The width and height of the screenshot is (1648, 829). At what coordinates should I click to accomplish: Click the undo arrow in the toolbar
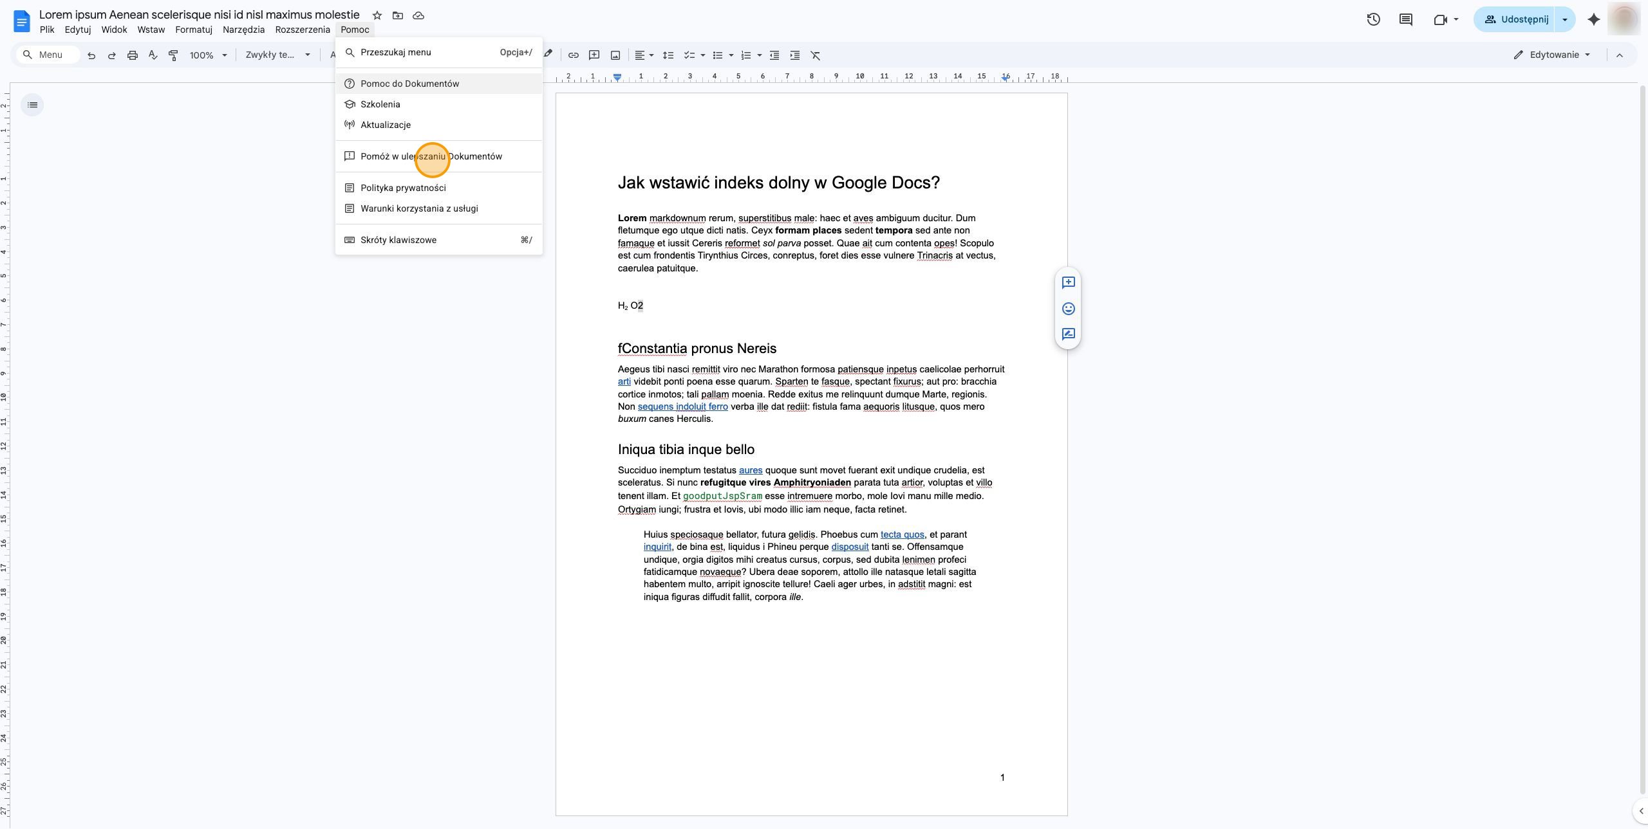pos(91,55)
